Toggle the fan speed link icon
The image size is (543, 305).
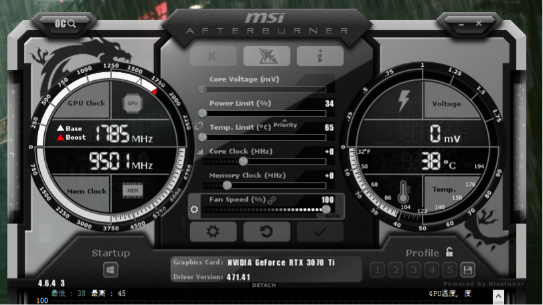(x=272, y=200)
